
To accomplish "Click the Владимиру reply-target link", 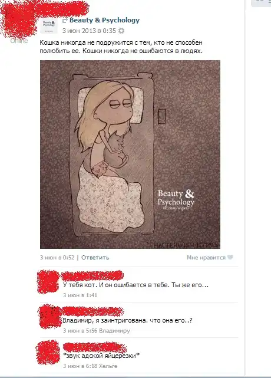I will click(115, 330).
